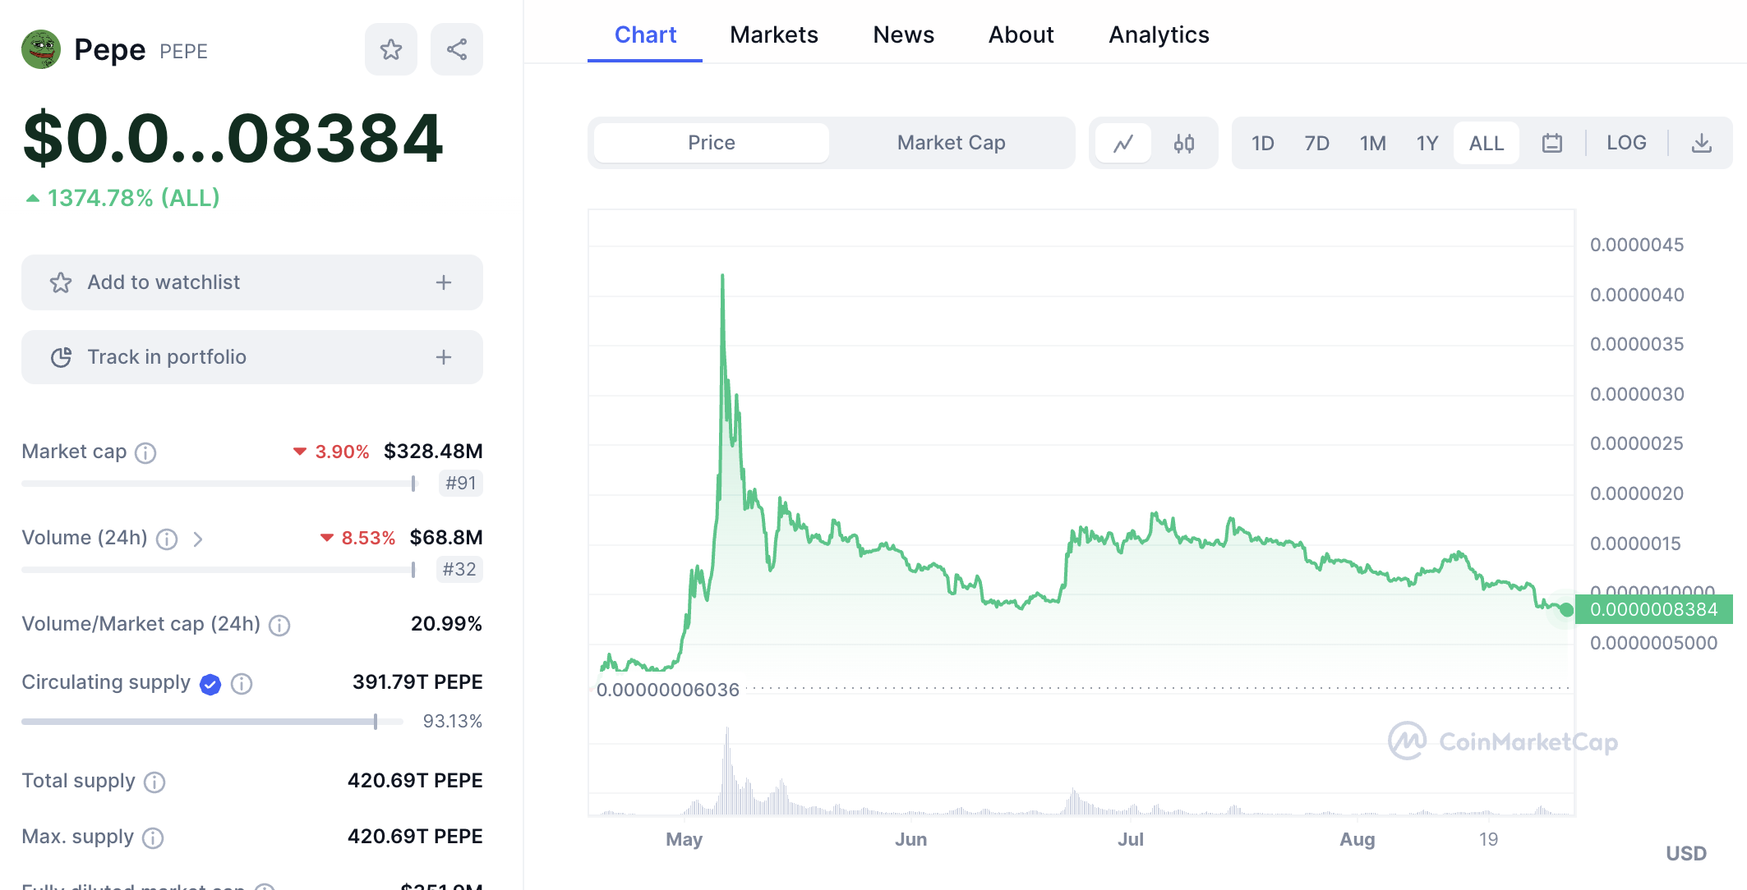Click the Volume (24h) rank progress bar
The height and width of the screenshot is (890, 1747).
pos(219,570)
